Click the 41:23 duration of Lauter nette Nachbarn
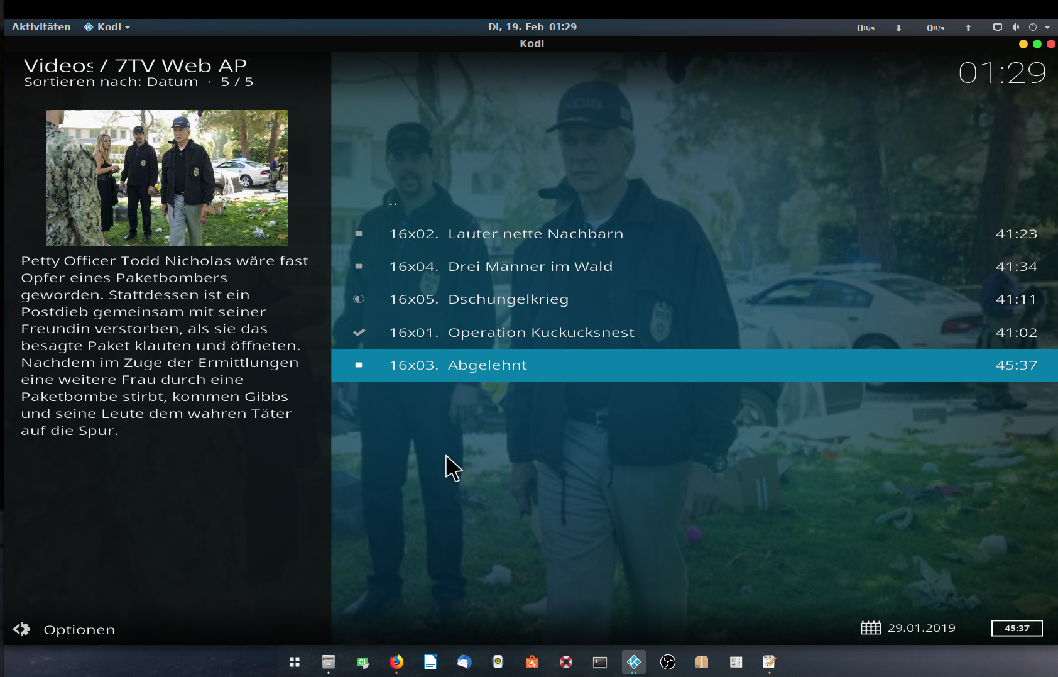Viewport: 1058px width, 677px height. coord(1016,234)
